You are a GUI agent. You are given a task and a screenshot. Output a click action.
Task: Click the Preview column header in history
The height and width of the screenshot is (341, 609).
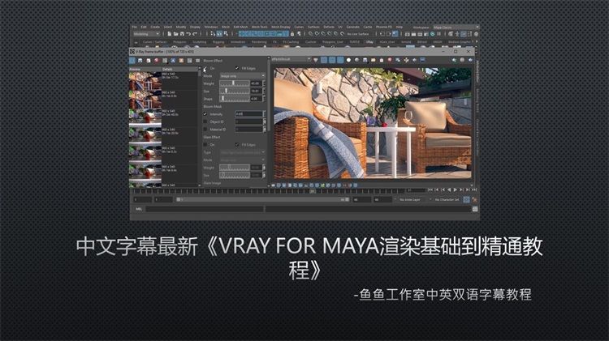pos(145,69)
